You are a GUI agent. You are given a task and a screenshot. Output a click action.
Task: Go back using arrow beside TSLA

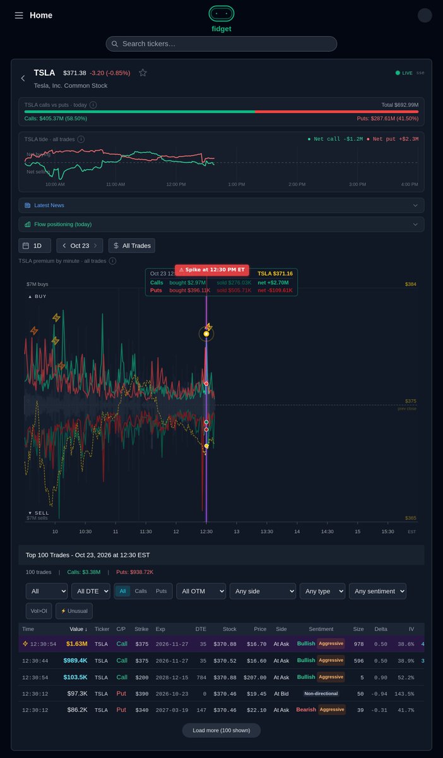tap(23, 78)
